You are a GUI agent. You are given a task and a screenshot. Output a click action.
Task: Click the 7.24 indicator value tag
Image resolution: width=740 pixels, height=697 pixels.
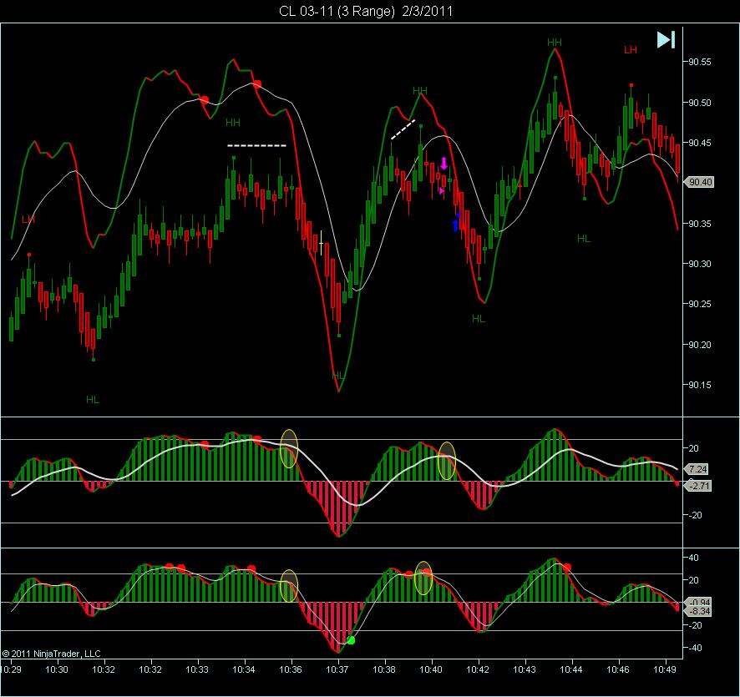(x=697, y=469)
